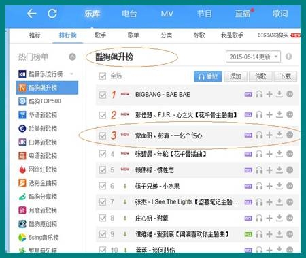Download BIGBANG - BAE BAE

(x=279, y=94)
